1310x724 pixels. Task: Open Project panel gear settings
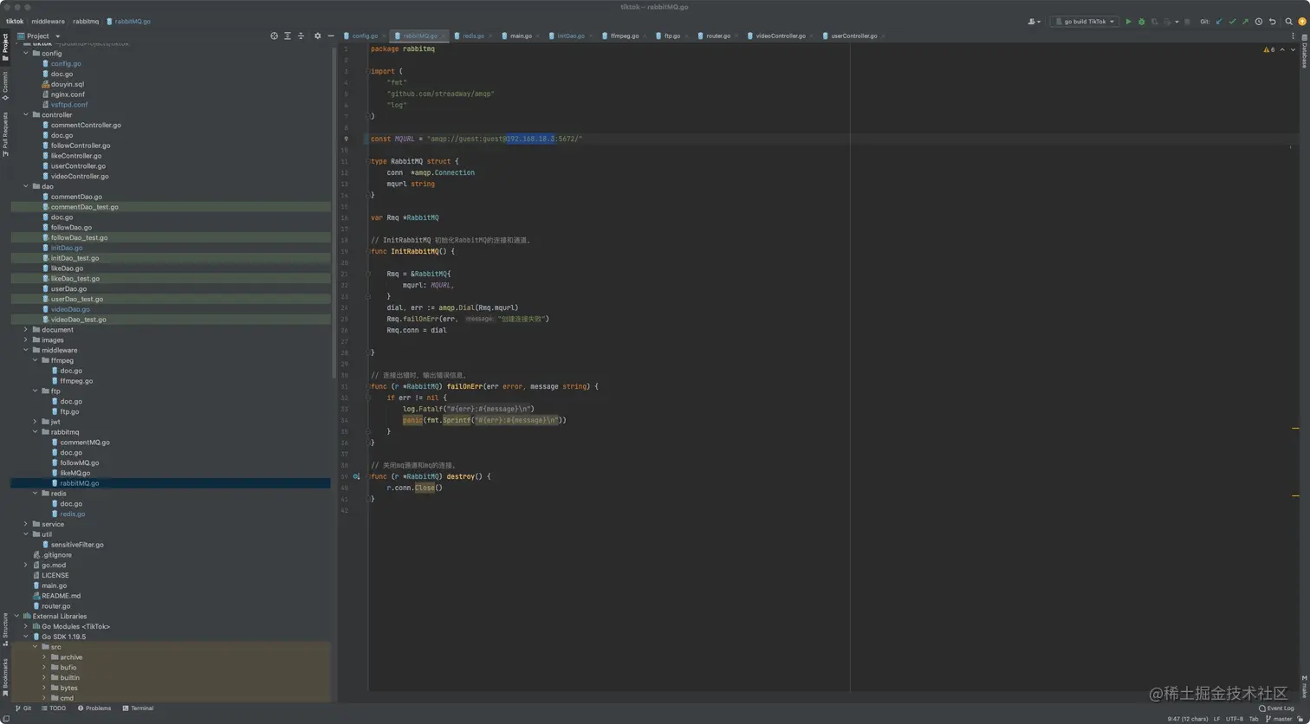pyautogui.click(x=317, y=36)
